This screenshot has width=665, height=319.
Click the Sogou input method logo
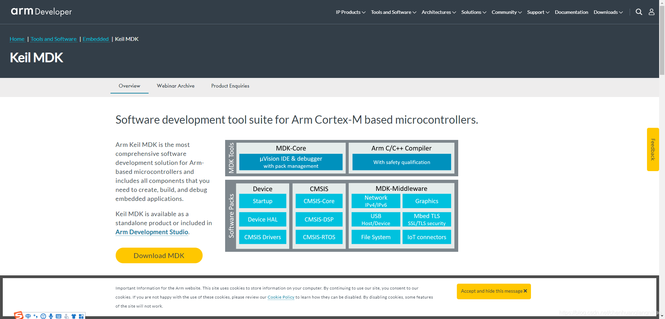click(x=19, y=316)
